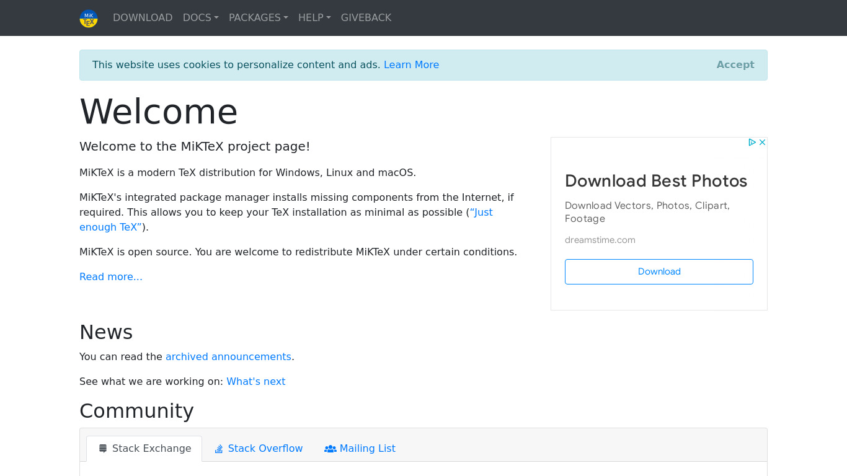
Task: Expand the PACKAGES dropdown menu
Action: coord(259,17)
